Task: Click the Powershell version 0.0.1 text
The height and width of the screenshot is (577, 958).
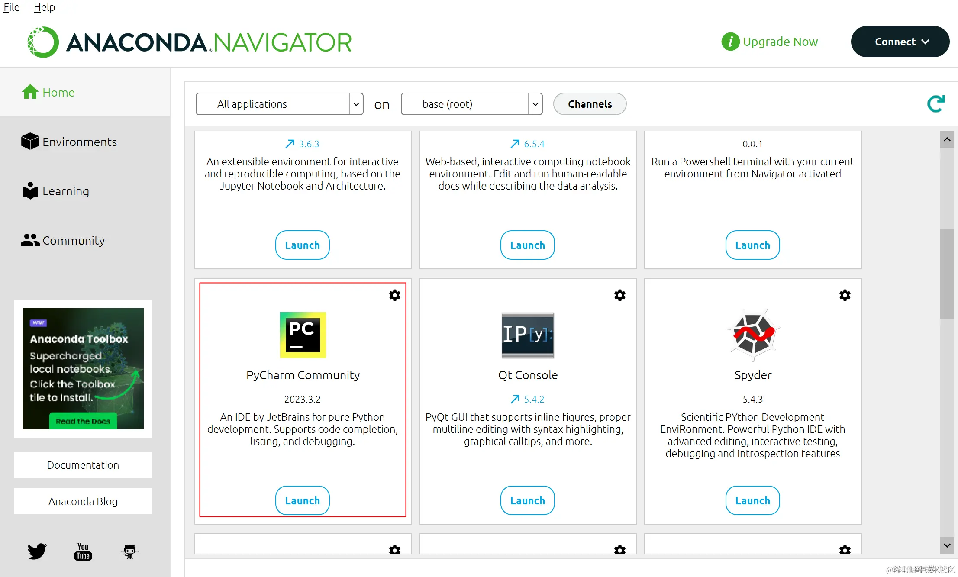Action: [752, 143]
